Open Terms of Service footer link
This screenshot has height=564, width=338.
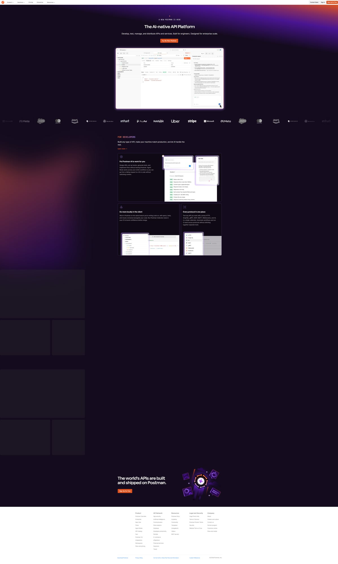pos(194,519)
